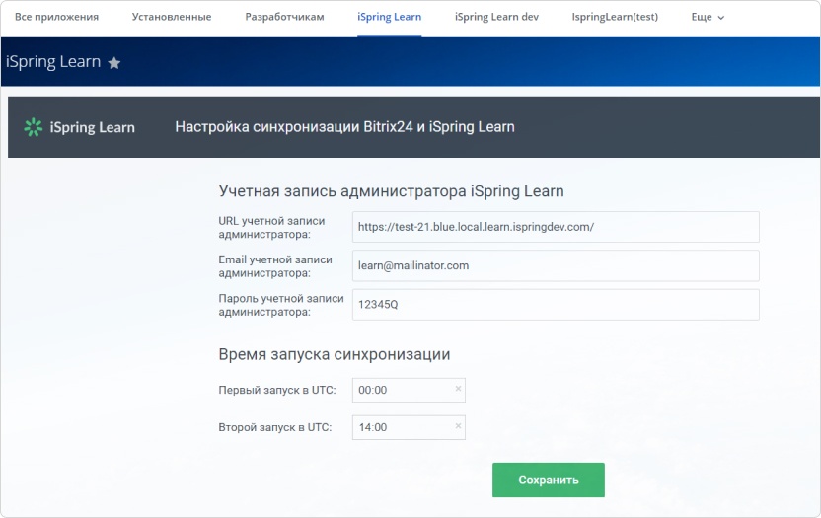
Task: Click the green Сохранить button
Action: 549,480
